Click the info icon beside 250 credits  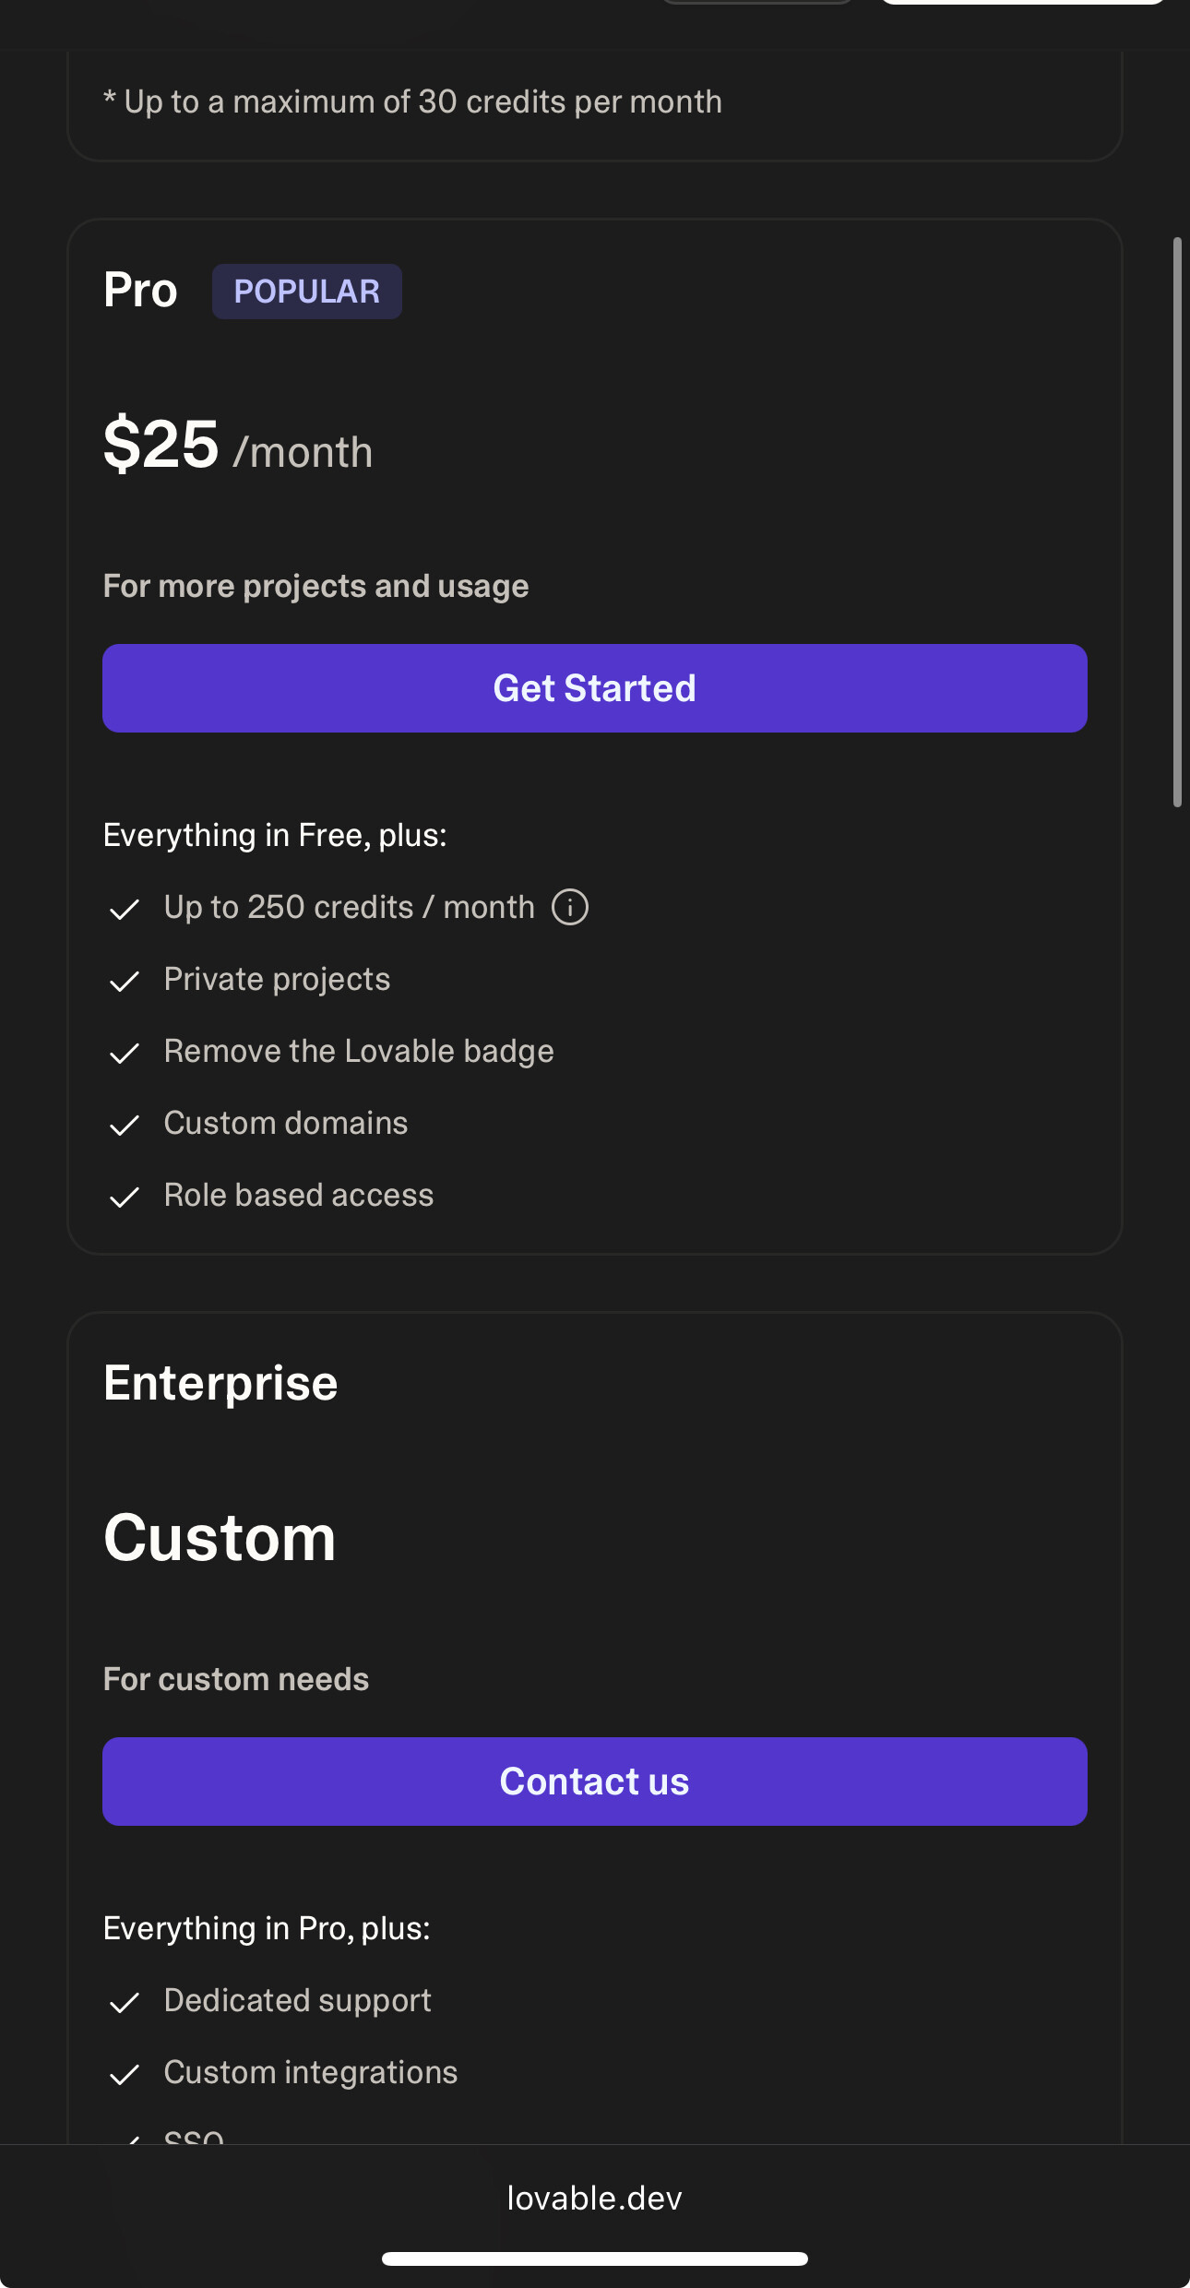pyautogui.click(x=570, y=907)
